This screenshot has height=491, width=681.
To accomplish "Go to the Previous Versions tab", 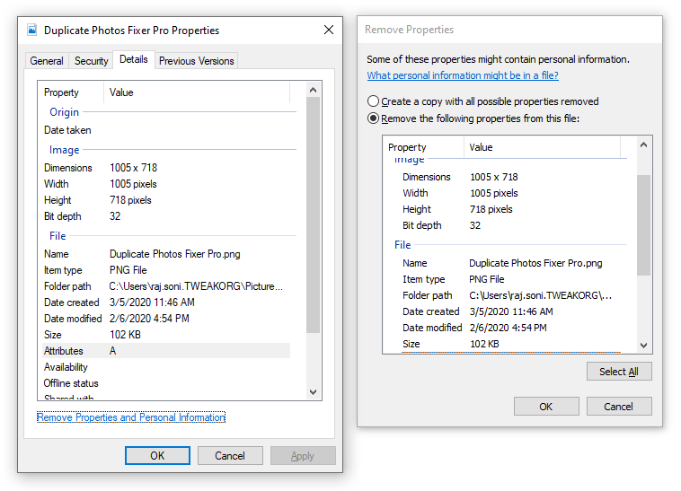I will click(x=197, y=61).
